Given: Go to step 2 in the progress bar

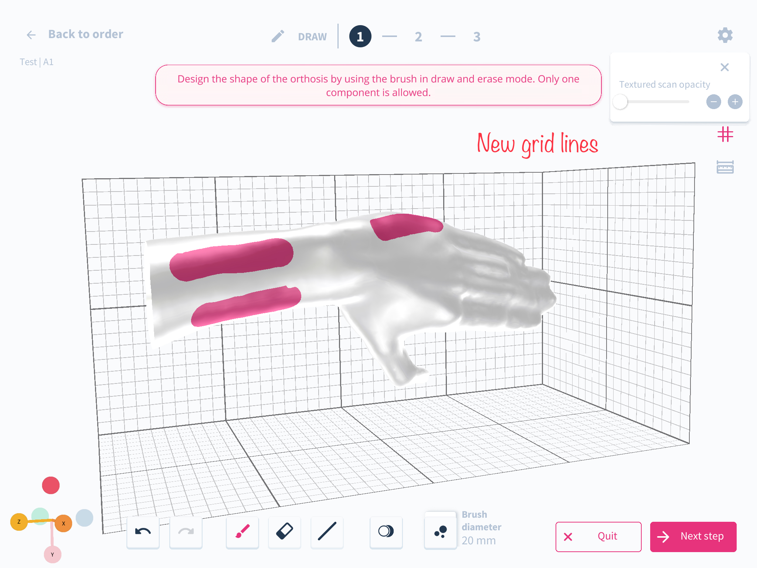Looking at the screenshot, I should coord(418,37).
